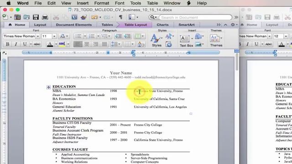Click the bulleted list icon
The width and height of the screenshot is (292, 164).
pos(78,36)
